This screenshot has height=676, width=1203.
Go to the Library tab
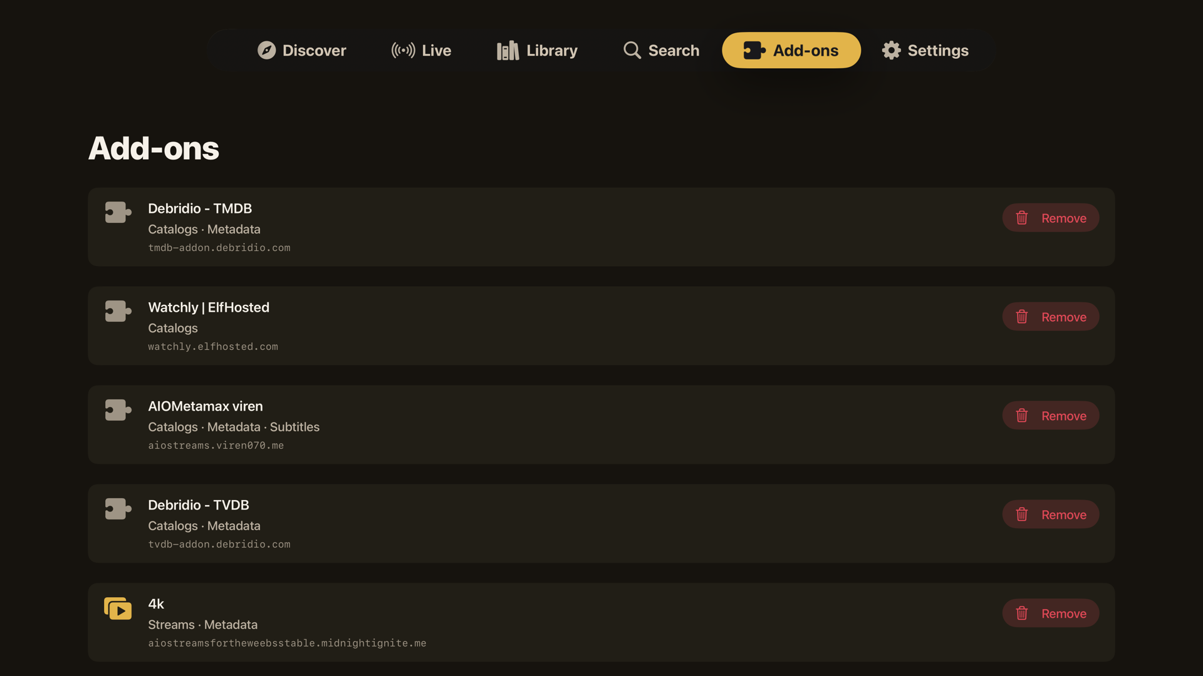click(x=537, y=50)
